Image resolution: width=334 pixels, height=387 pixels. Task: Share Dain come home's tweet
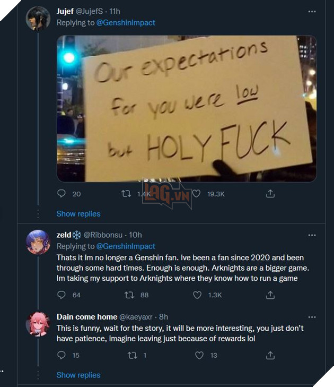[x=270, y=355]
